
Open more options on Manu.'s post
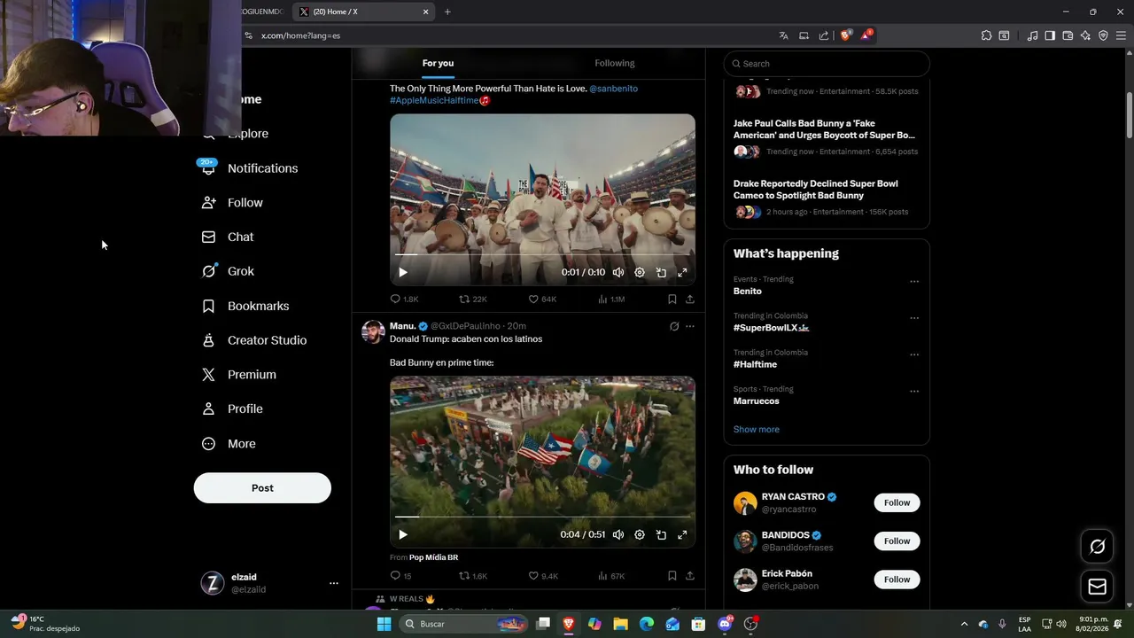pyautogui.click(x=690, y=327)
